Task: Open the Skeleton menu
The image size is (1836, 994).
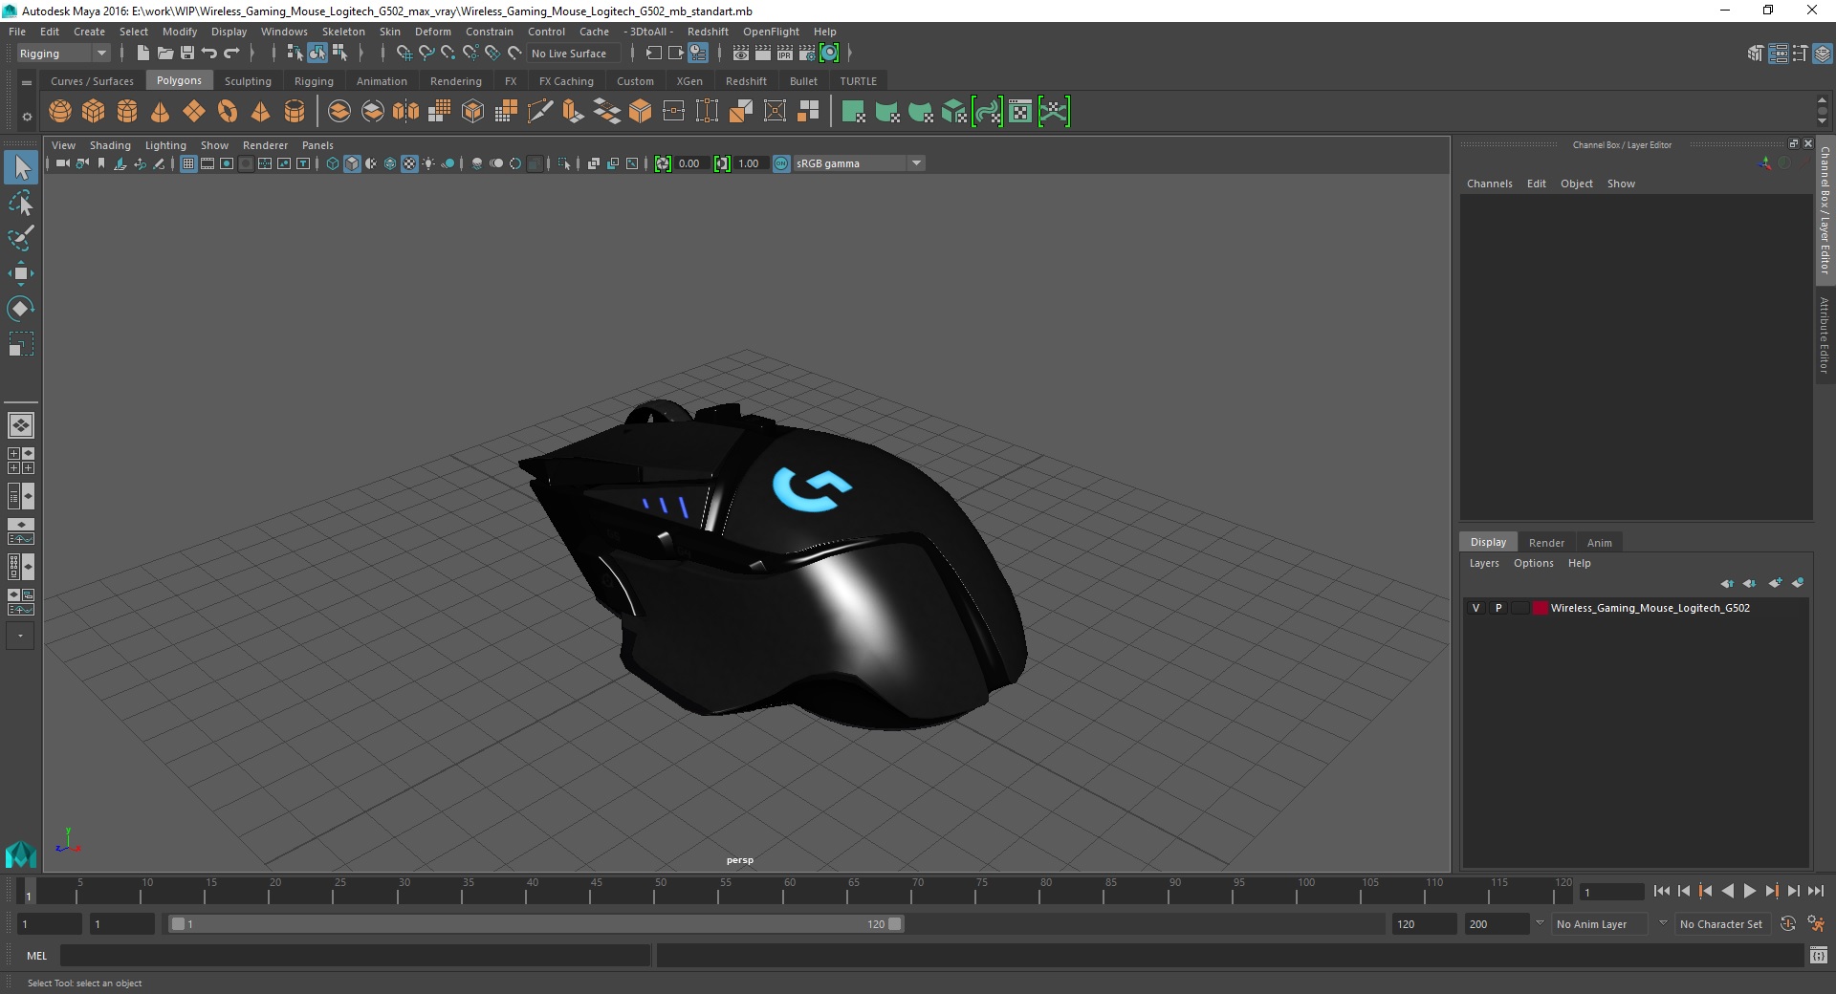Action: pos(343,32)
